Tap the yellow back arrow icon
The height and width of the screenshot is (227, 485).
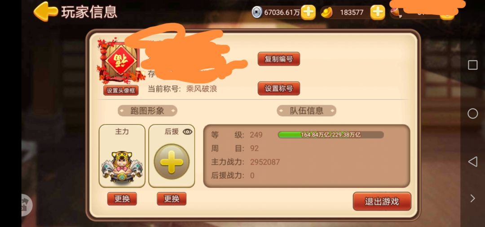[x=45, y=11]
